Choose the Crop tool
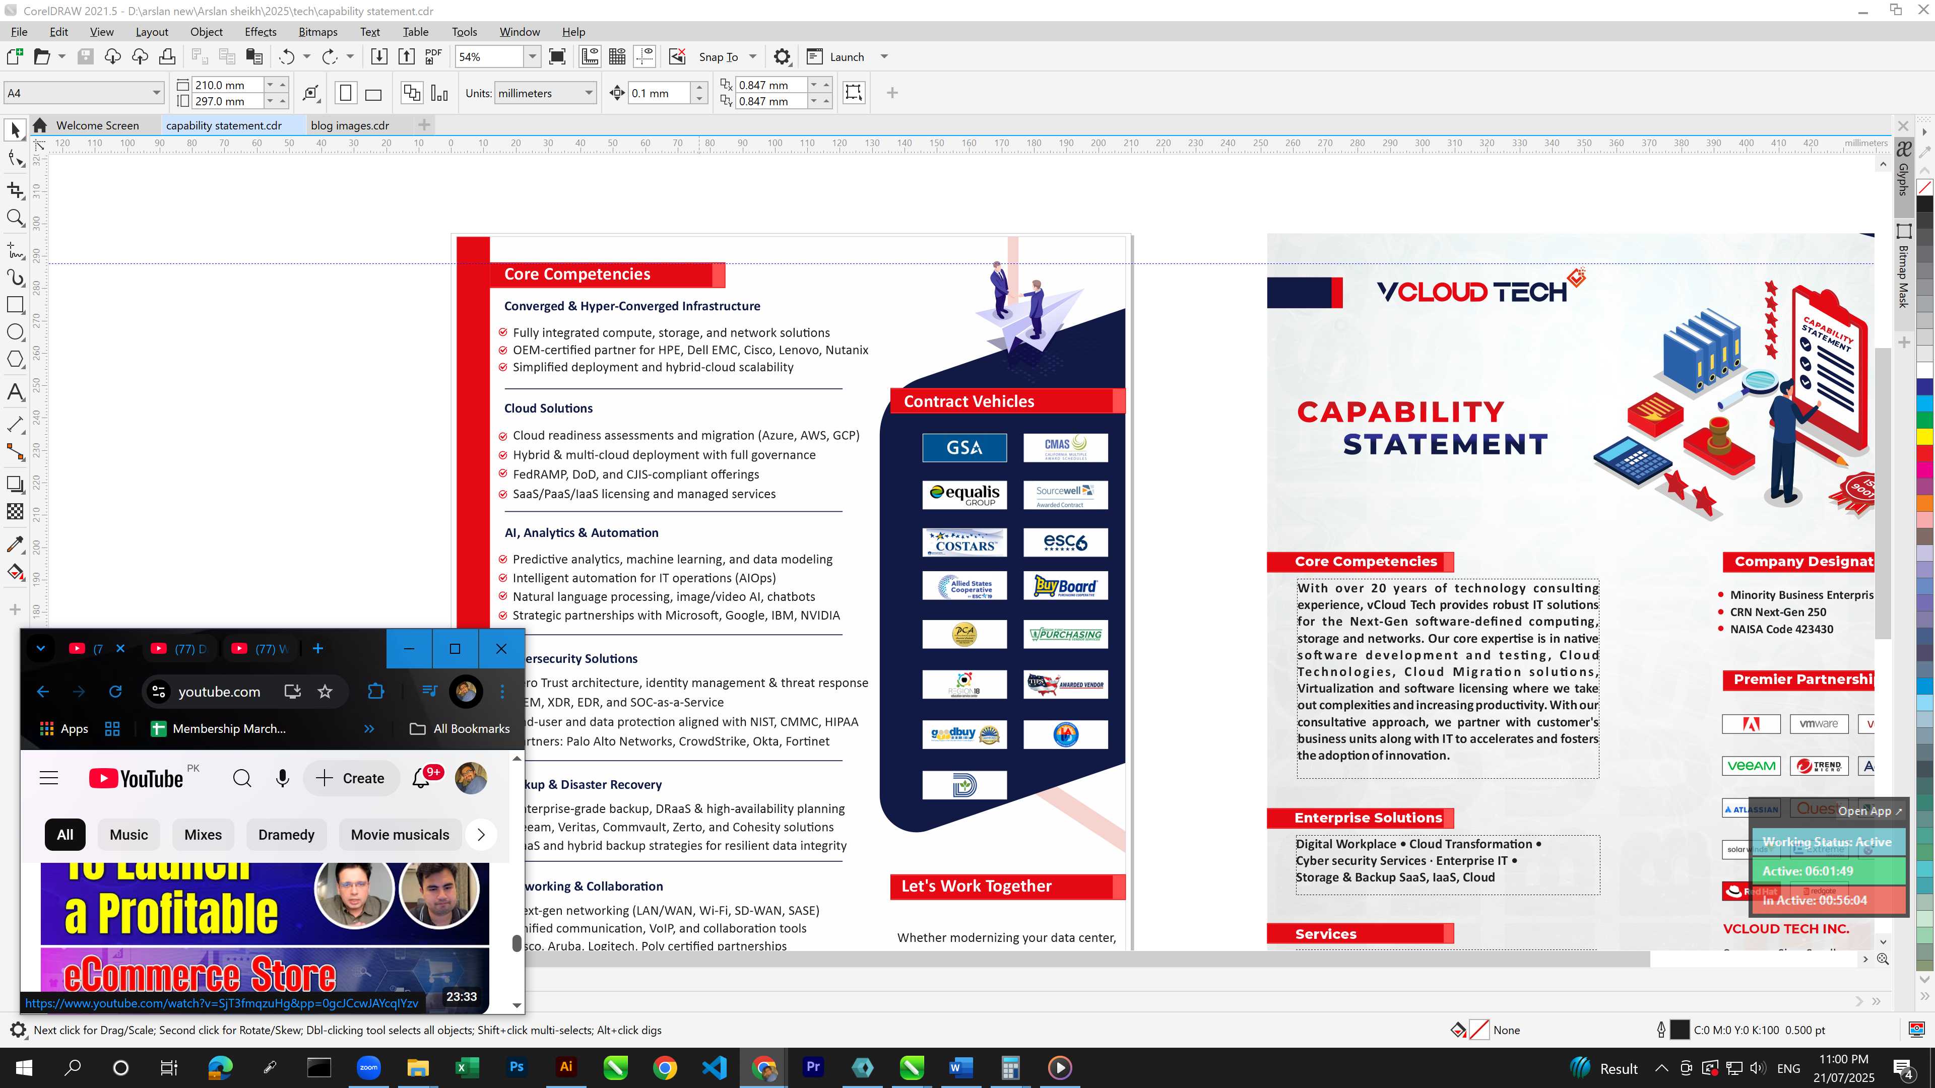The image size is (1935, 1088). tap(15, 190)
